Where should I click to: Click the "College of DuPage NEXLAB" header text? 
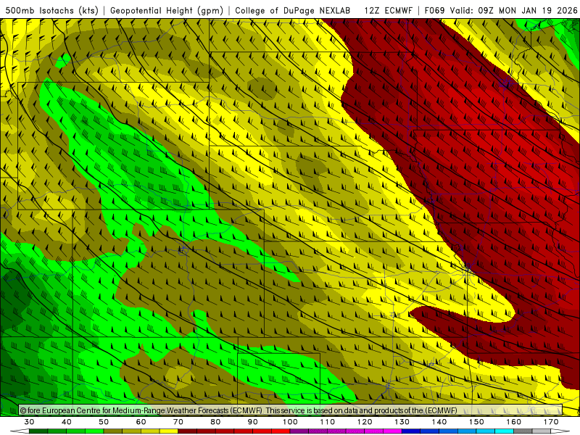(x=293, y=10)
